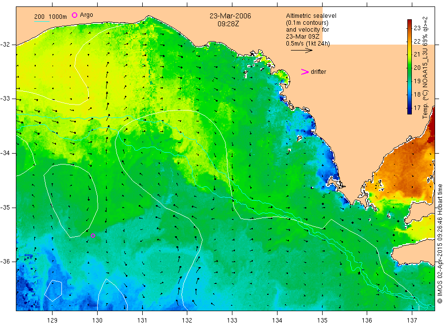Click the colorbar value 20
446x327 pixels.
pos(417,68)
